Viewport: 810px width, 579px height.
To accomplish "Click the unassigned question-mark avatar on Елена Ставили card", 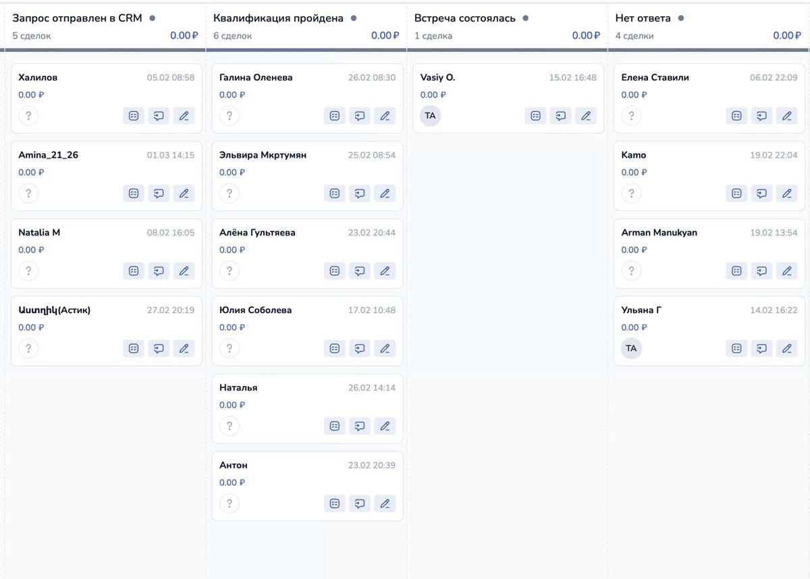I will tap(631, 116).
